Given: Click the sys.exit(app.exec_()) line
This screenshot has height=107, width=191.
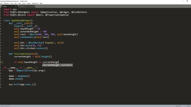Looking at the screenshot, I should [22, 84].
